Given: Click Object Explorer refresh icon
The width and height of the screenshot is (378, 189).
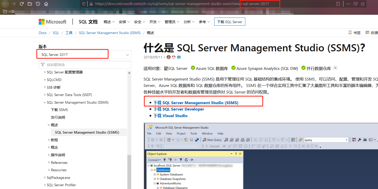Looking at the screenshot, I should click(x=186, y=160).
